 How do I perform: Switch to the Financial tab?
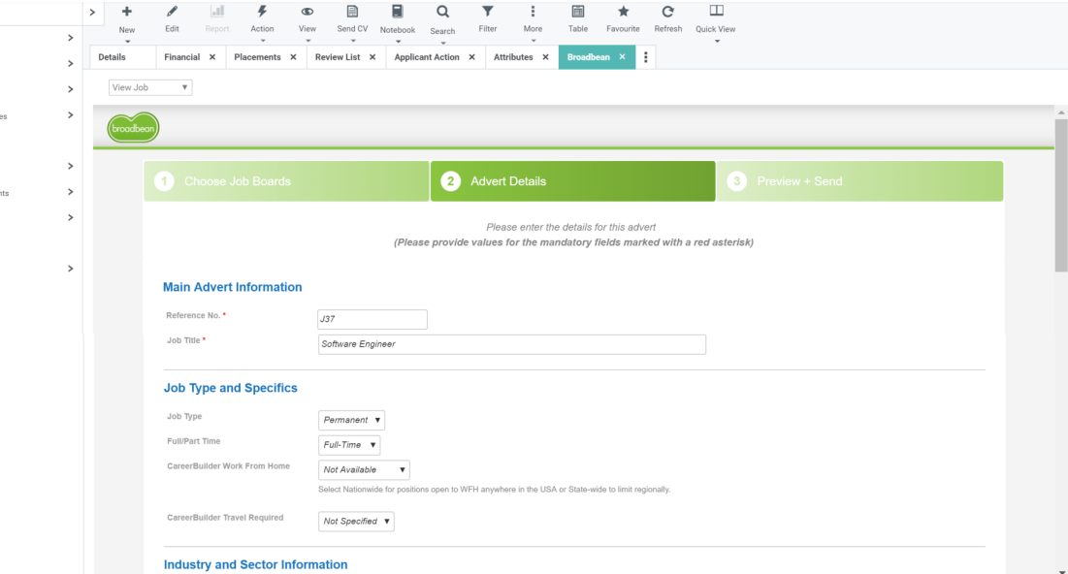(181, 57)
